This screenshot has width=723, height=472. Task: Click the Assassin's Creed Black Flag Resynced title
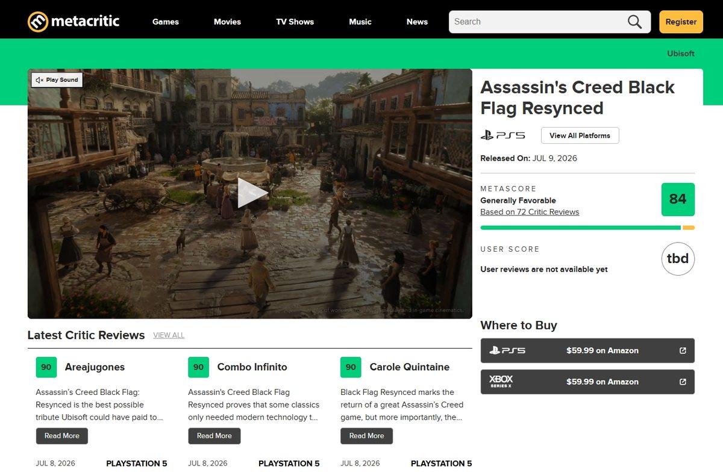(x=577, y=98)
